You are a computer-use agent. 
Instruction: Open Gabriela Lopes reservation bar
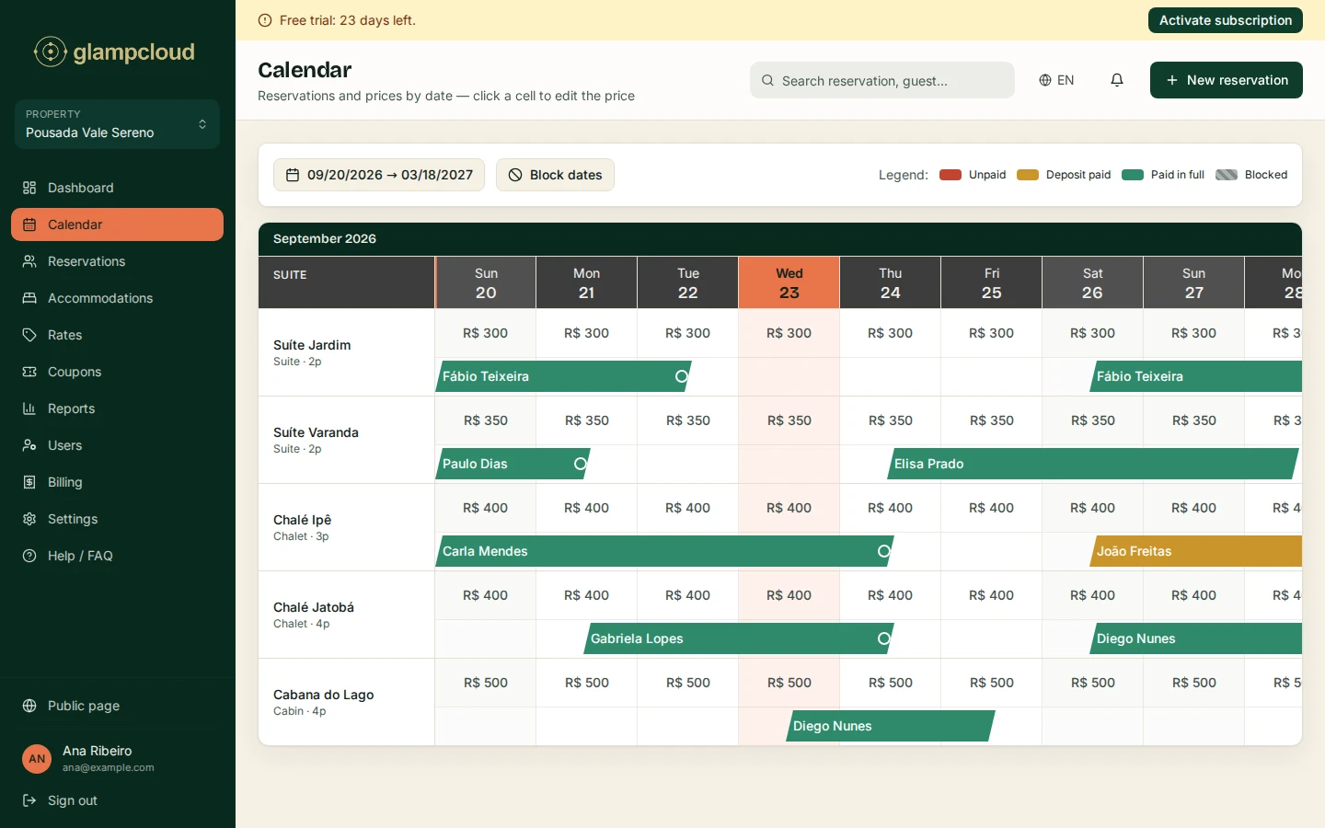pyautogui.click(x=739, y=638)
